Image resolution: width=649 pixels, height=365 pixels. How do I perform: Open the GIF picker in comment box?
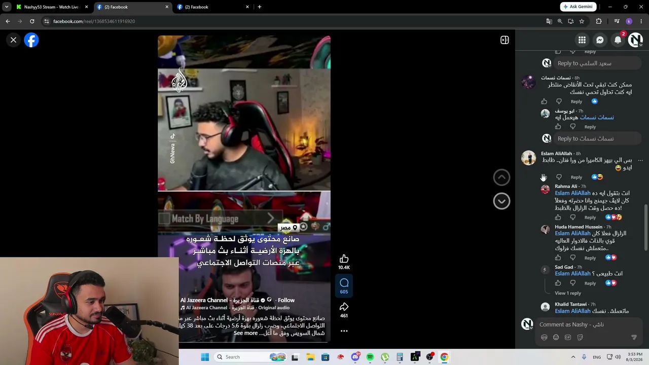[x=568, y=337]
